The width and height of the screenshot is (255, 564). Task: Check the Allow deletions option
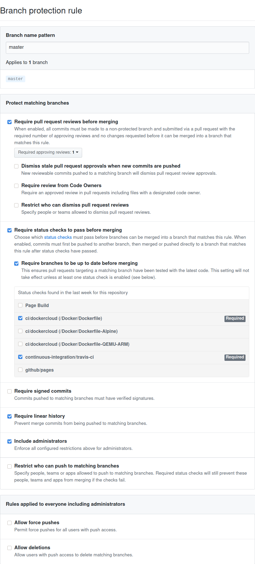9,548
